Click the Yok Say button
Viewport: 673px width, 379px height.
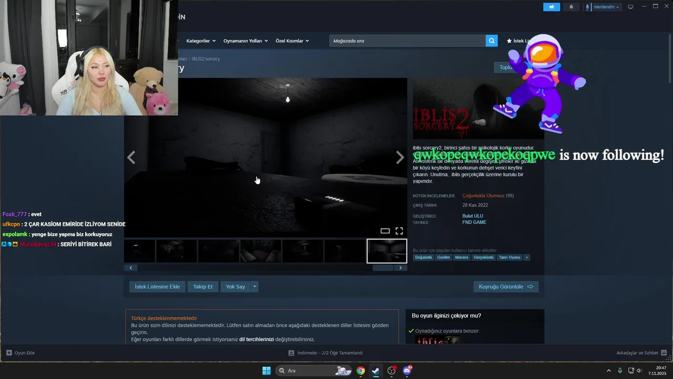tap(236, 286)
